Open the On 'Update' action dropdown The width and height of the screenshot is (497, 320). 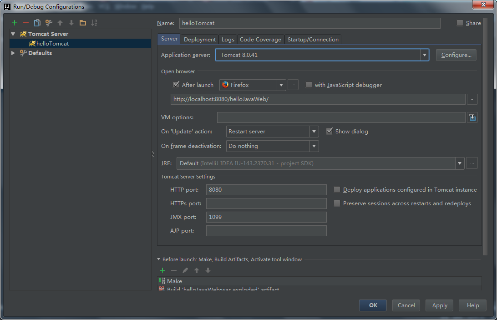[314, 131]
